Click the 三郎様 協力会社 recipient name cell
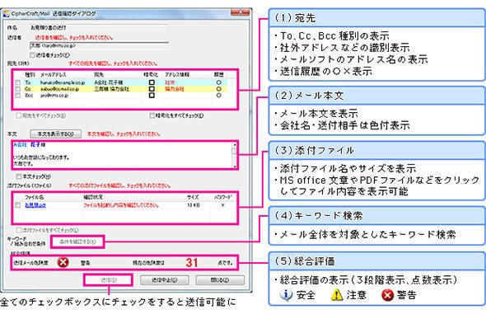Screen dimensions: 486x314 pos(111,89)
